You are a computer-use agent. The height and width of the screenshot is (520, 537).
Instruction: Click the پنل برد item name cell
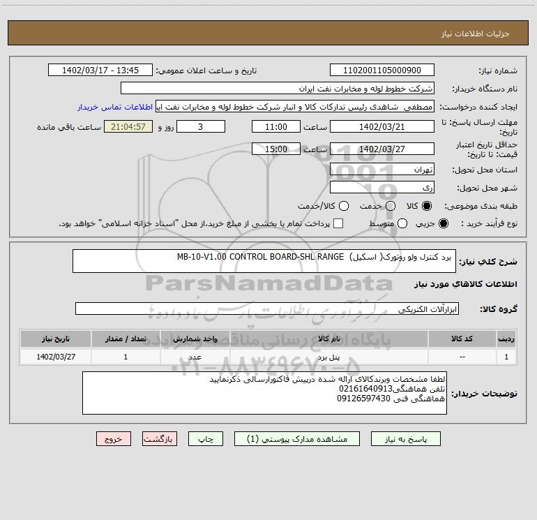328,357
